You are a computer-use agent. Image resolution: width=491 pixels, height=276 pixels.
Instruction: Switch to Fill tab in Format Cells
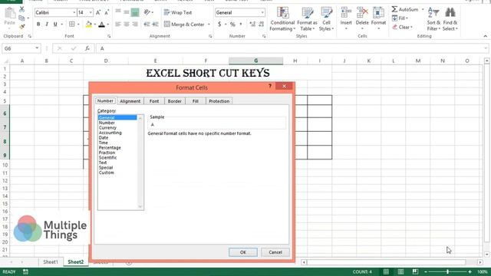click(x=196, y=101)
